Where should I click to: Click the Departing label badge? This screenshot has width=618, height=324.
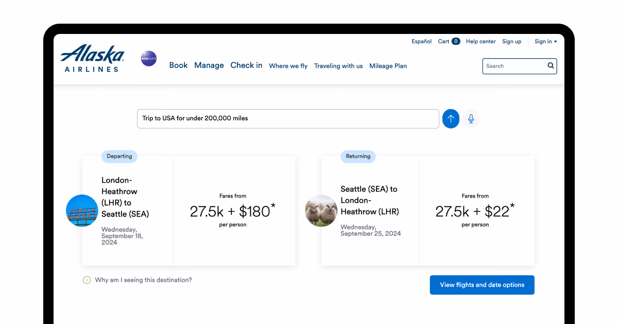(119, 156)
